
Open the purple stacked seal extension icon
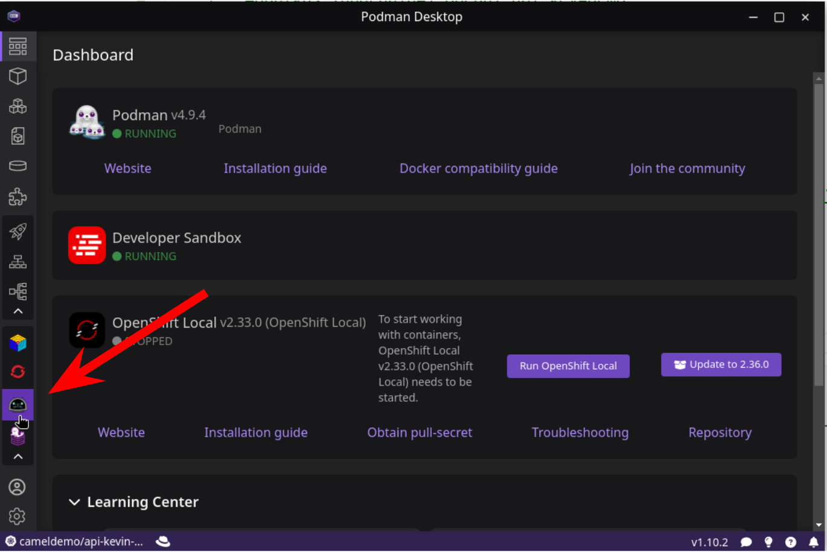[18, 436]
